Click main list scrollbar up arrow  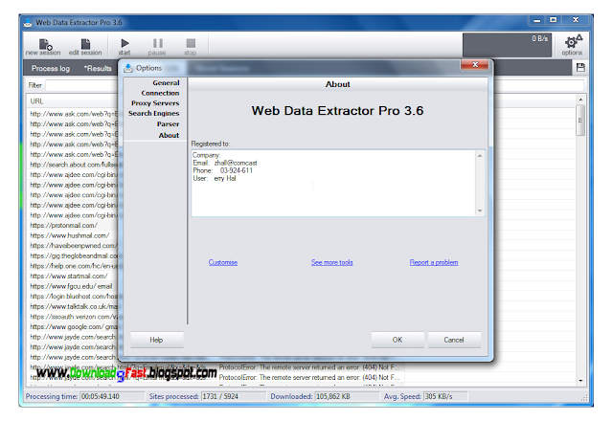(x=580, y=100)
